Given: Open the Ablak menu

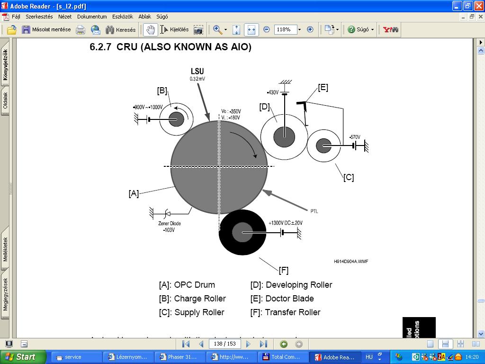Looking at the screenshot, I should 145,17.
